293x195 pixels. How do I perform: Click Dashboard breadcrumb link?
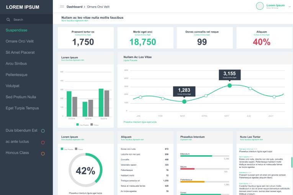[x=74, y=7]
